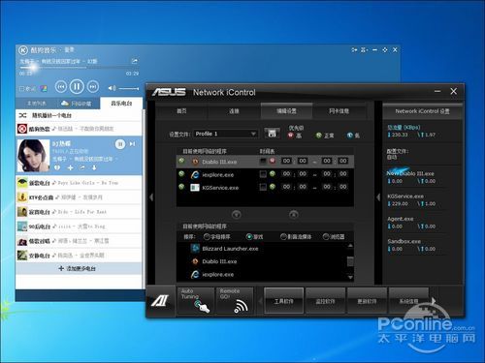The width and height of the screenshot is (485, 363).
Task: Click green priority icon in KGService.exe schedule
Action: 273,187
